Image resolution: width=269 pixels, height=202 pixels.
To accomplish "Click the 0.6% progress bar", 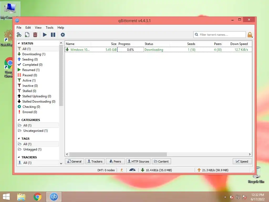I will pyautogui.click(x=130, y=50).
